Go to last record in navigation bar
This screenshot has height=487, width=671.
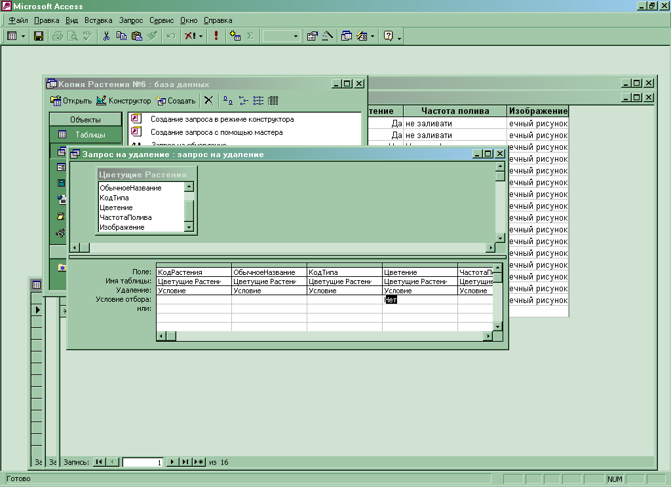(x=185, y=461)
